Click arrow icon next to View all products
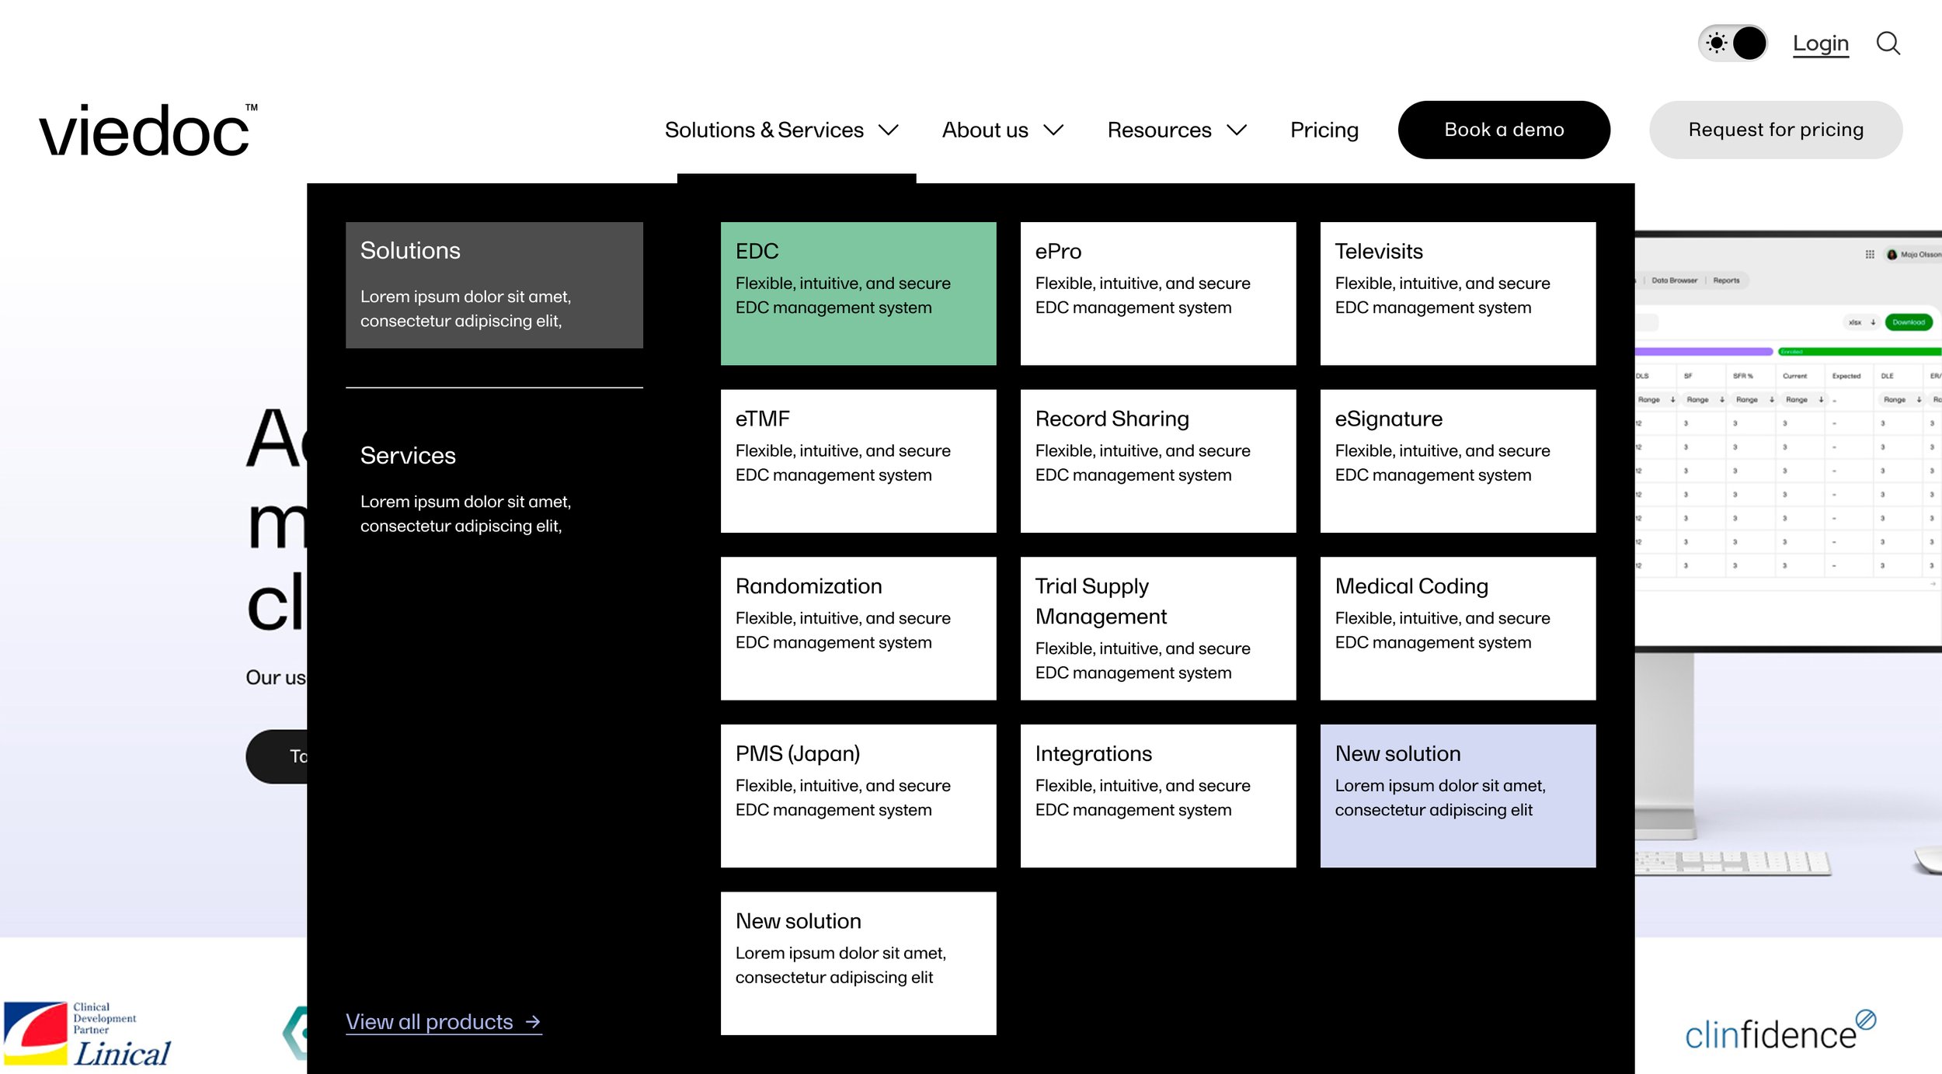The height and width of the screenshot is (1074, 1942). pyautogui.click(x=533, y=1022)
